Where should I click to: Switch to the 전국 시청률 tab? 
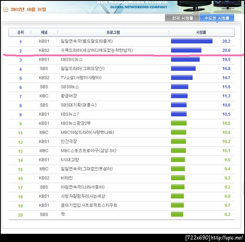click(182, 18)
